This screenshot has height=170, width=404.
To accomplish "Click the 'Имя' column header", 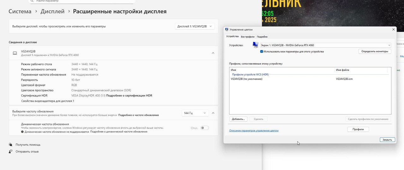I will pos(282,70).
